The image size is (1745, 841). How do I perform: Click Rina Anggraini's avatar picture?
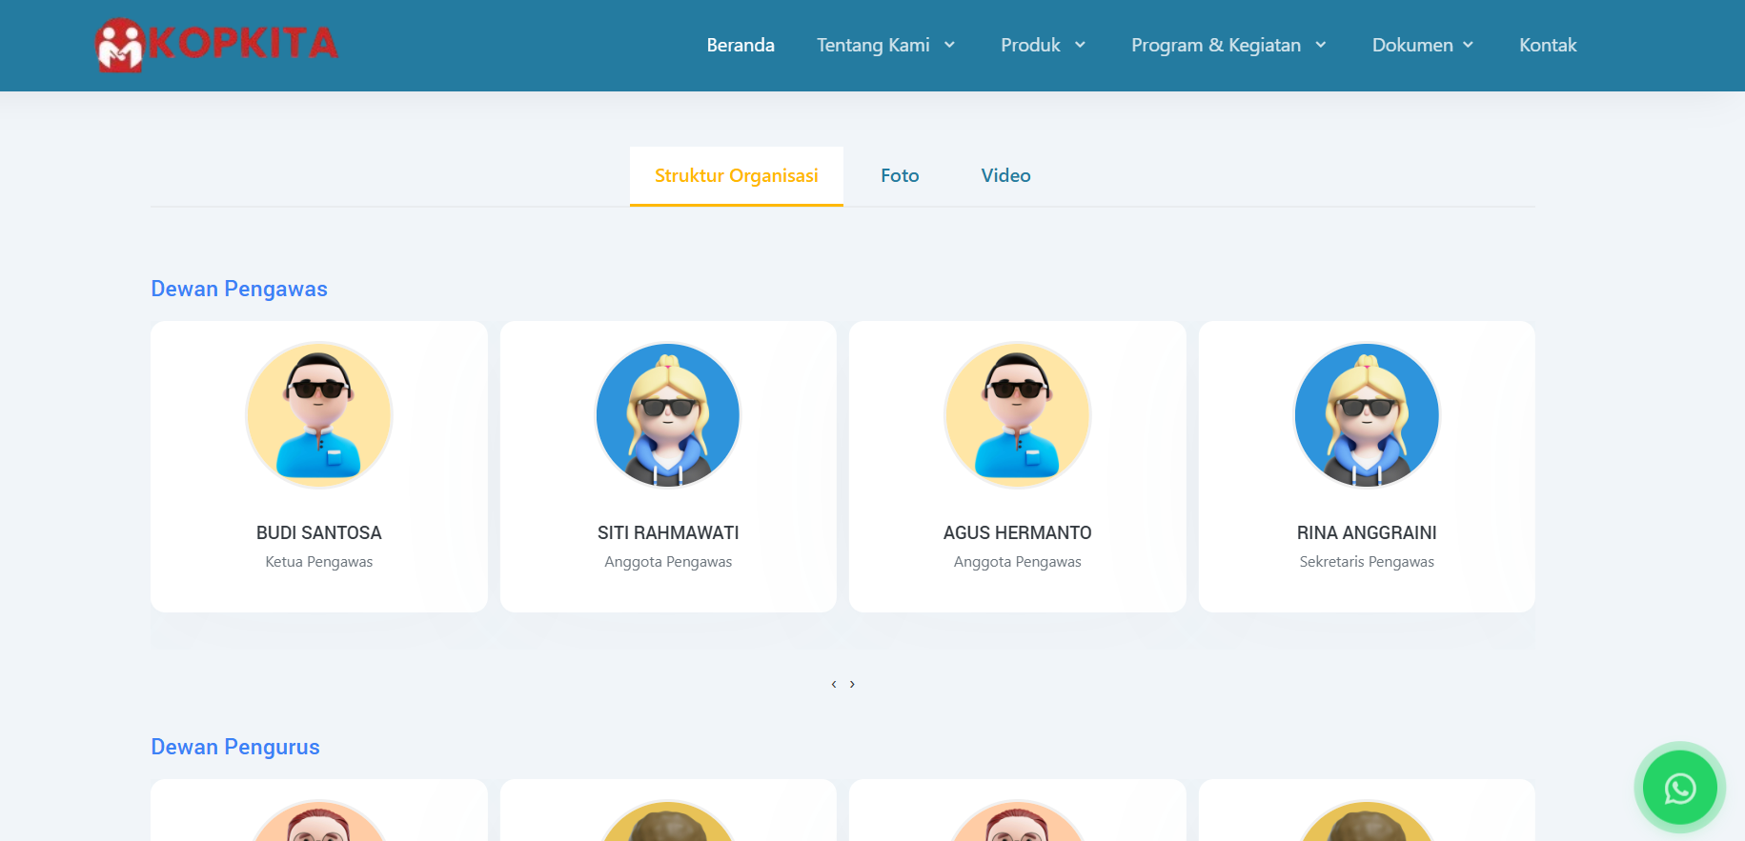click(x=1367, y=415)
